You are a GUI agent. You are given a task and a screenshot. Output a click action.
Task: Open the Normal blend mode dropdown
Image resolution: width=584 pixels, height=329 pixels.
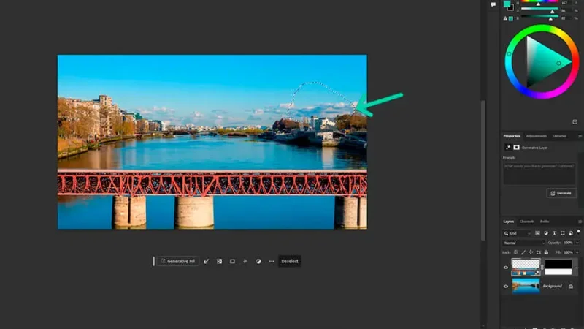524,243
